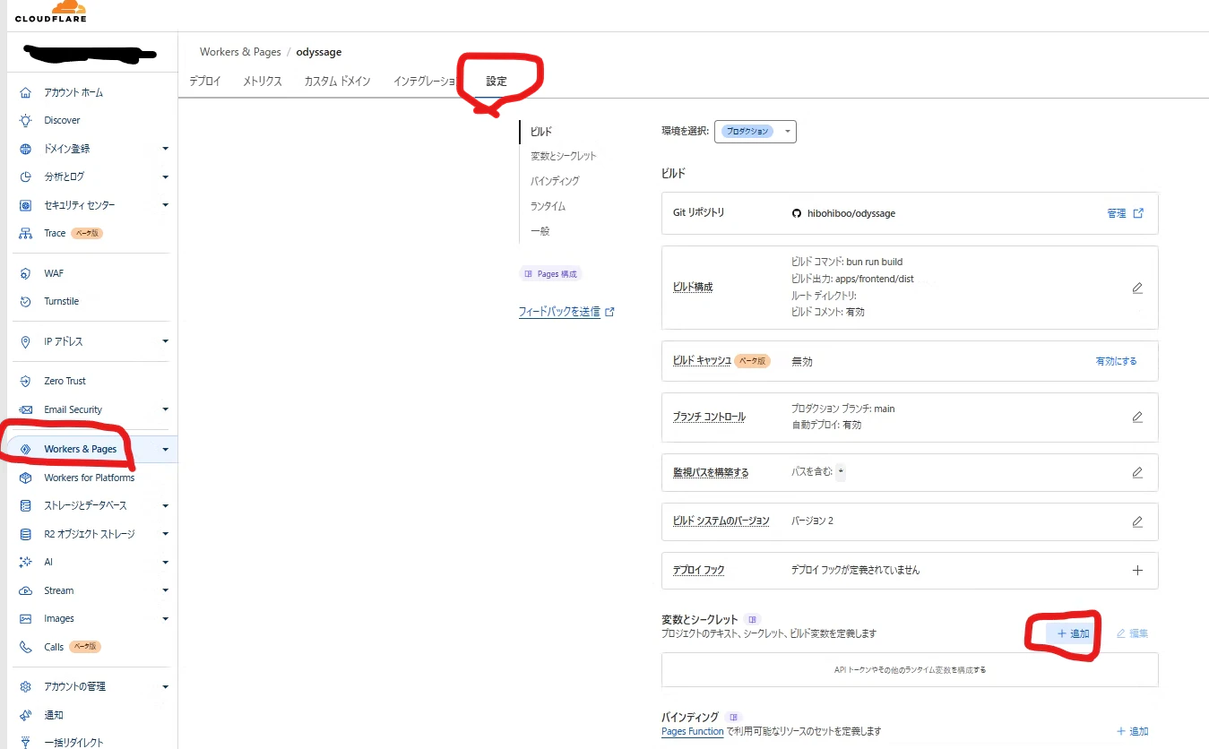The width and height of the screenshot is (1209, 749).
Task: Edit 監視パスを構築する with the pencil icon
Action: [x=1137, y=472]
